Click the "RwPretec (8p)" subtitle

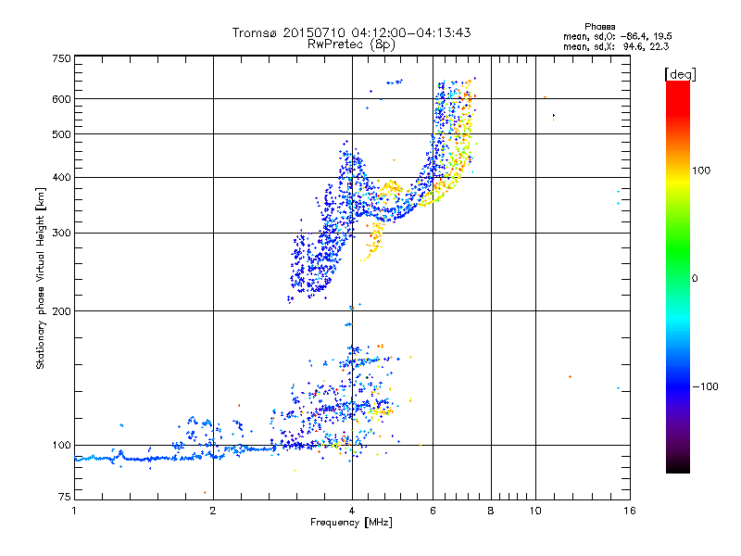[x=351, y=44]
